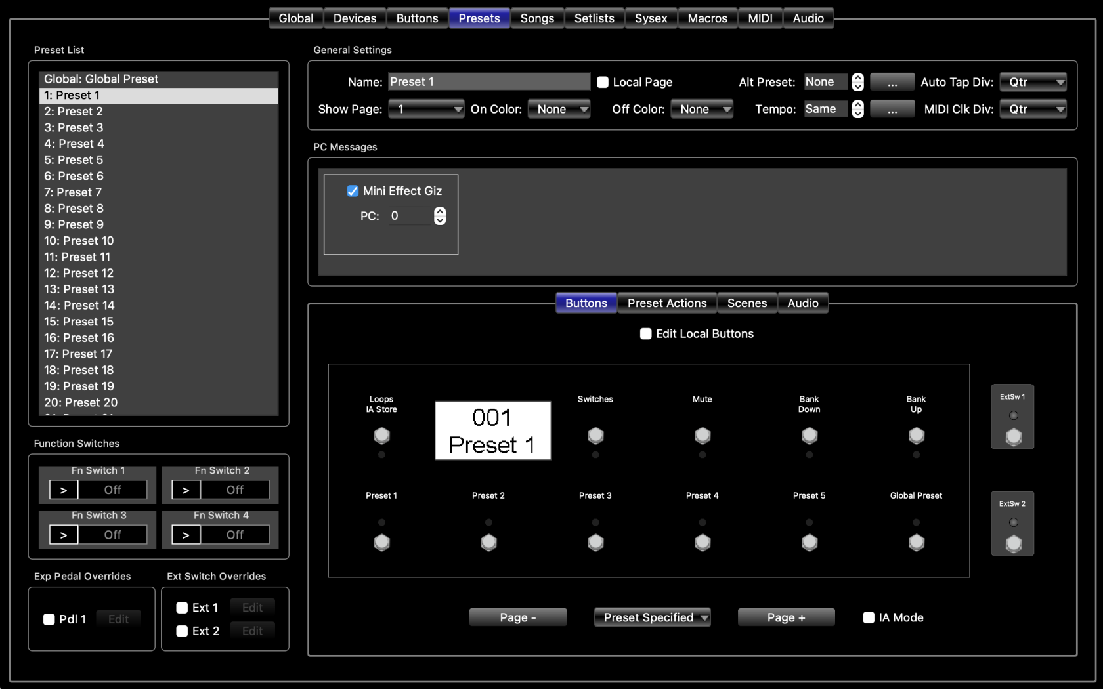This screenshot has width=1103, height=689.
Task: Switch to the Global tab
Action: (295, 18)
